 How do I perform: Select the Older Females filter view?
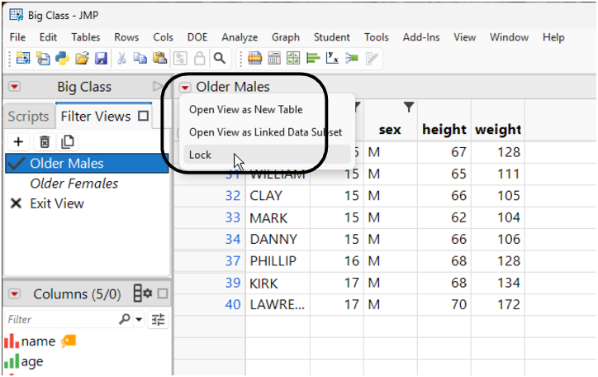click(x=74, y=184)
